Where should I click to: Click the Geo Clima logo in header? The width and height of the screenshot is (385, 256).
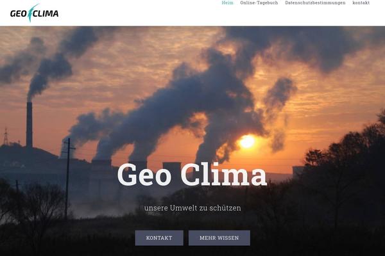pyautogui.click(x=35, y=13)
